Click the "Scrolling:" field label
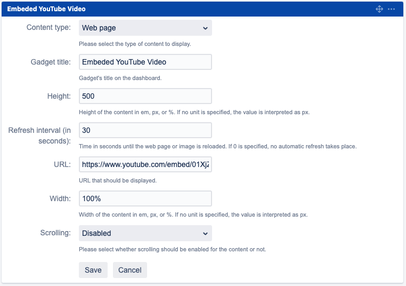The width and height of the screenshot is (406, 286). (55, 233)
